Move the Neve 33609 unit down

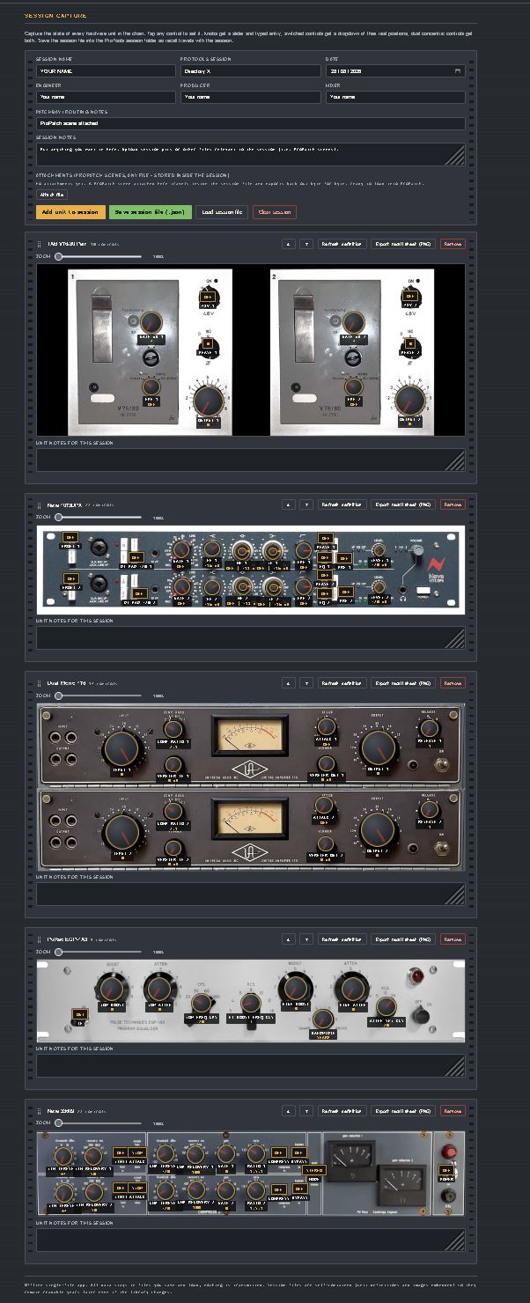(x=306, y=1111)
